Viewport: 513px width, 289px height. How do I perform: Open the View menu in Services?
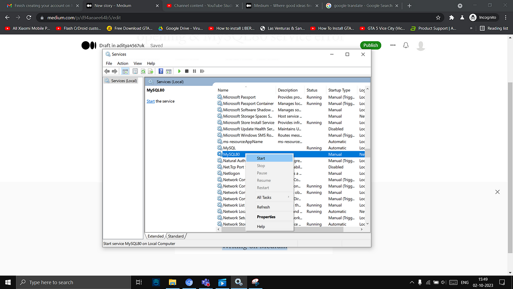pos(138,63)
